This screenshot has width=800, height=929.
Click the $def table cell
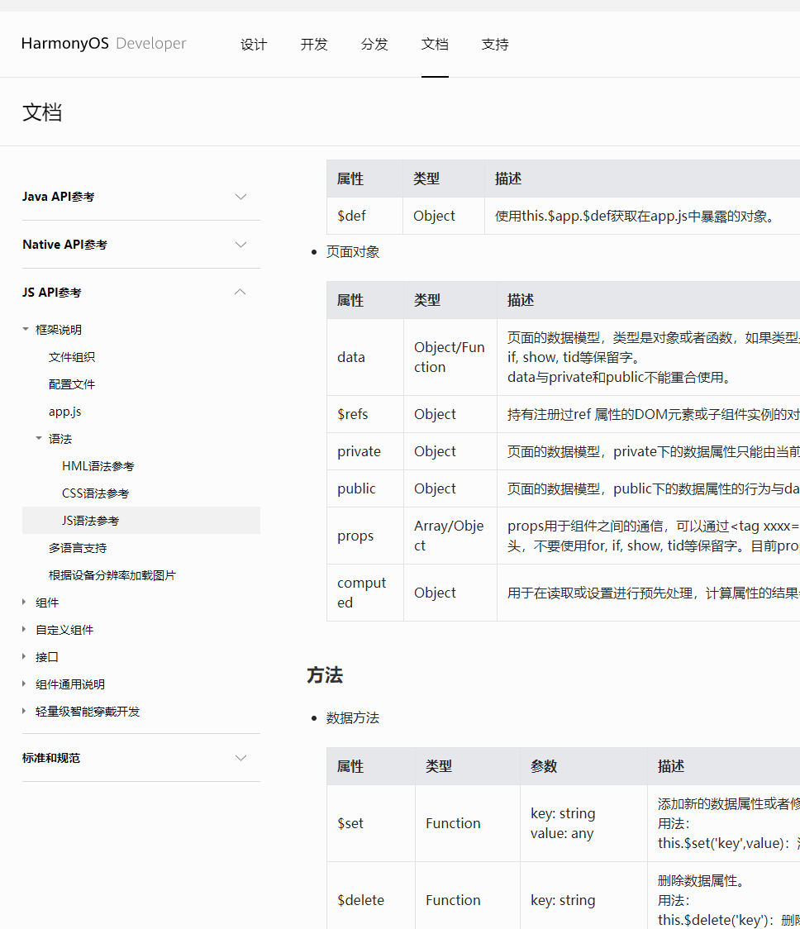[x=365, y=216]
